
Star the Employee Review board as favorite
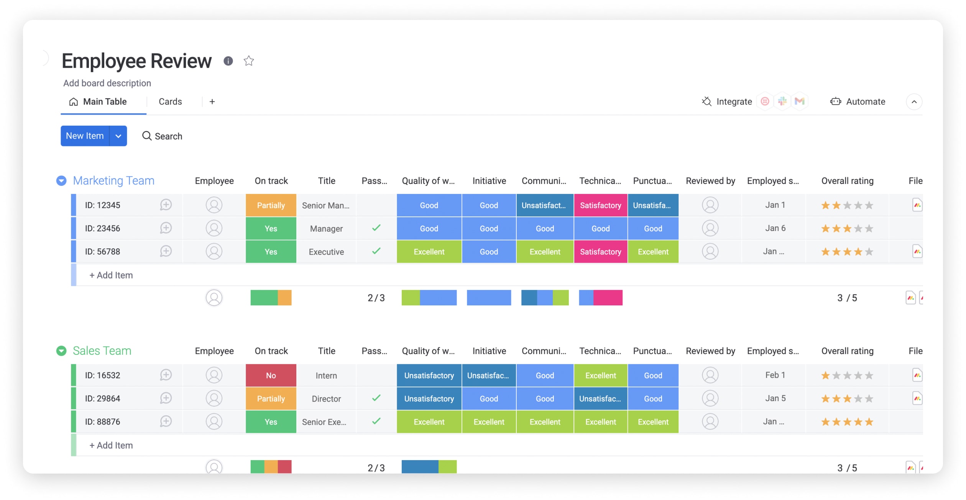point(249,61)
